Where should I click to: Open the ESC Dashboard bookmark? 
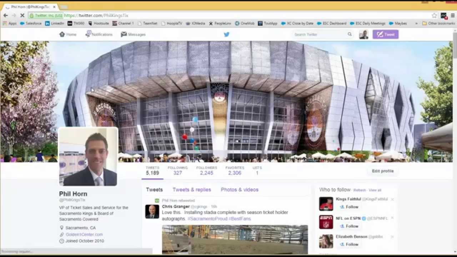coord(331,24)
